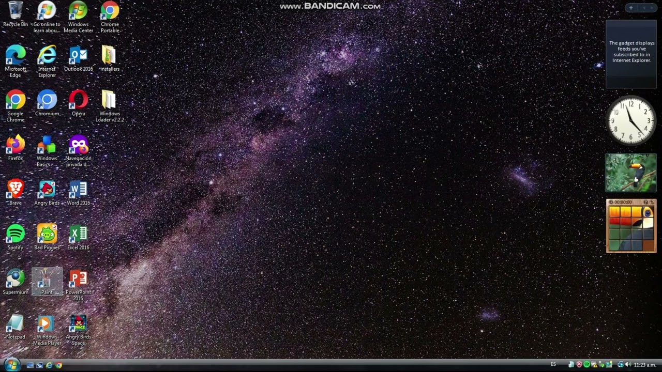Viewport: 662px width, 372px height.
Task: Open the network connection tray icon
Action: click(620, 364)
